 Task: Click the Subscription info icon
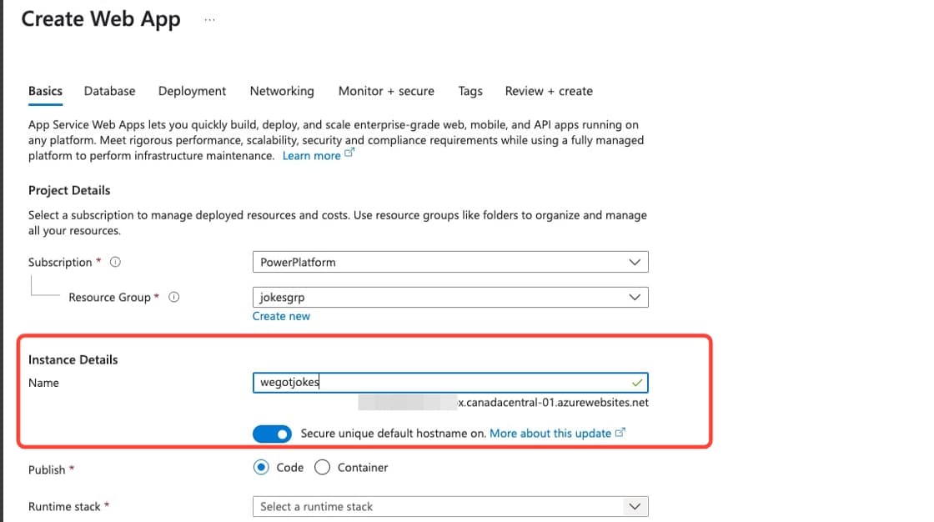tap(115, 262)
